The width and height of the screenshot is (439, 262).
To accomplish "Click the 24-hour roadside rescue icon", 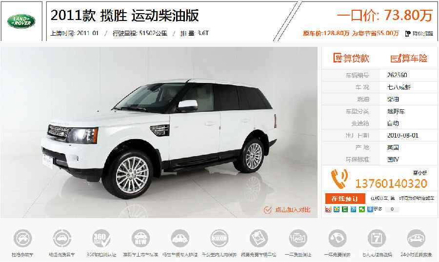I will point(416,239).
